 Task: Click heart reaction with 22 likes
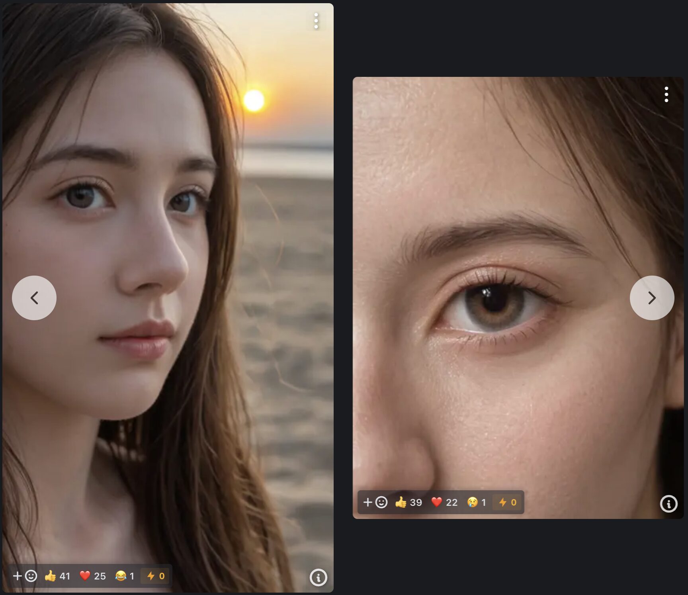pos(444,502)
